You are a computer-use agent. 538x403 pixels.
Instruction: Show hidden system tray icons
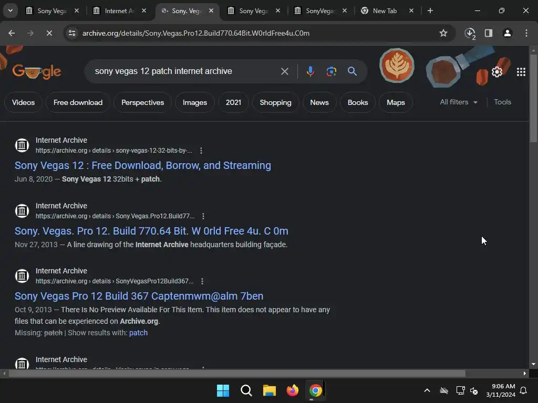[427, 390]
